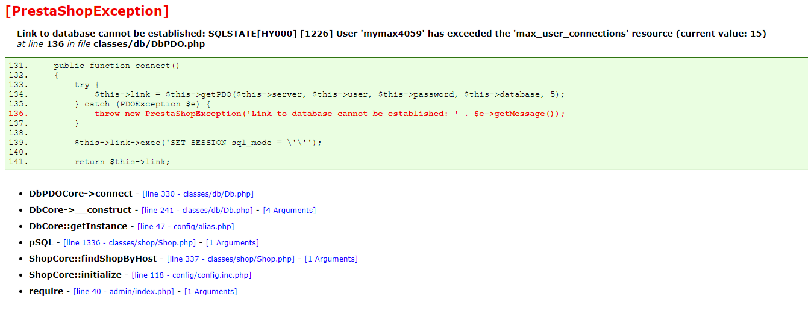Click code line 134 with getPDO call

330,94
